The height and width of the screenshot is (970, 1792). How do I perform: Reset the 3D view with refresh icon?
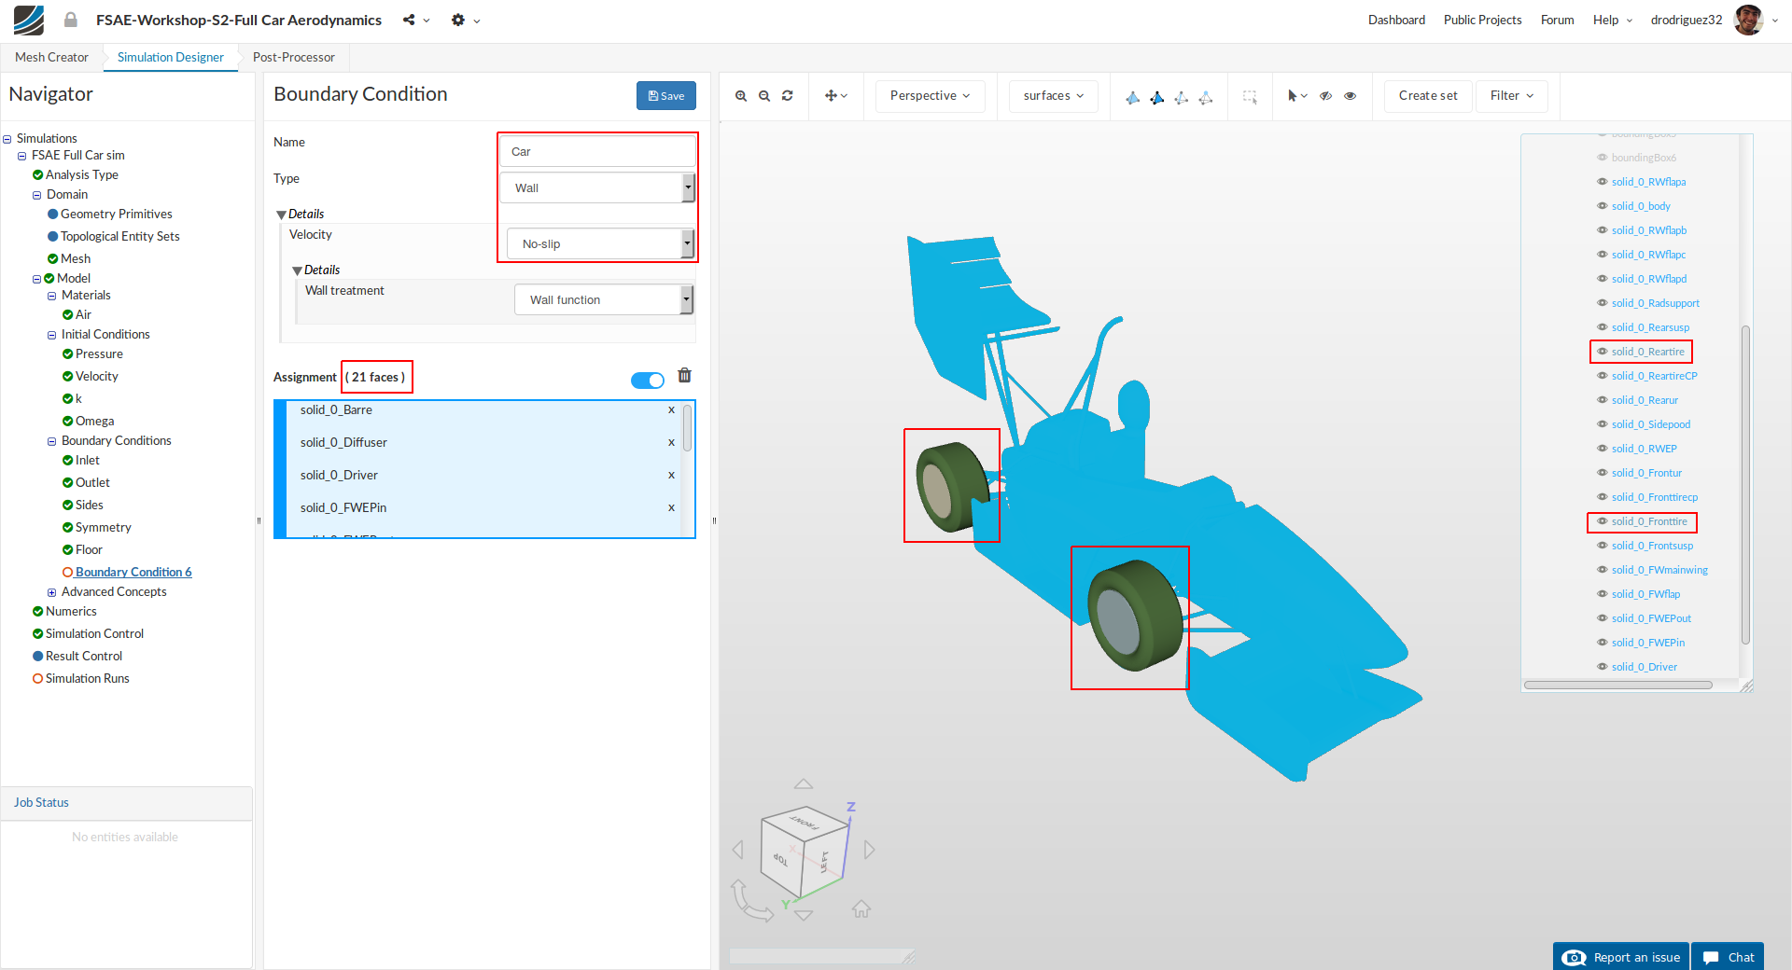pyautogui.click(x=788, y=96)
